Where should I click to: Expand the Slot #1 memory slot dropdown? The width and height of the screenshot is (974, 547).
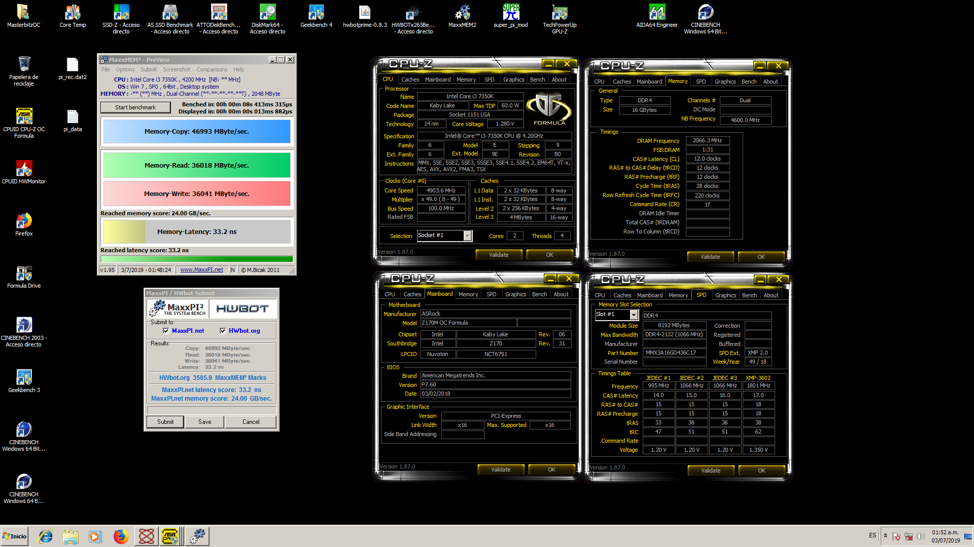(x=634, y=315)
